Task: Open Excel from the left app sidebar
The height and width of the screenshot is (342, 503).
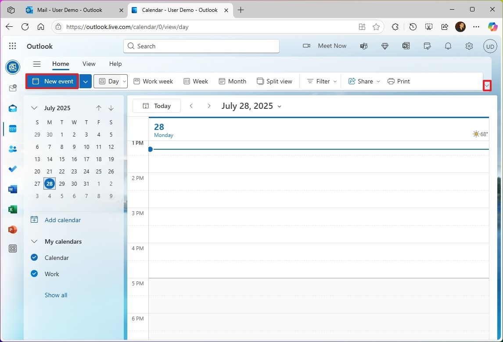Action: tap(12, 209)
